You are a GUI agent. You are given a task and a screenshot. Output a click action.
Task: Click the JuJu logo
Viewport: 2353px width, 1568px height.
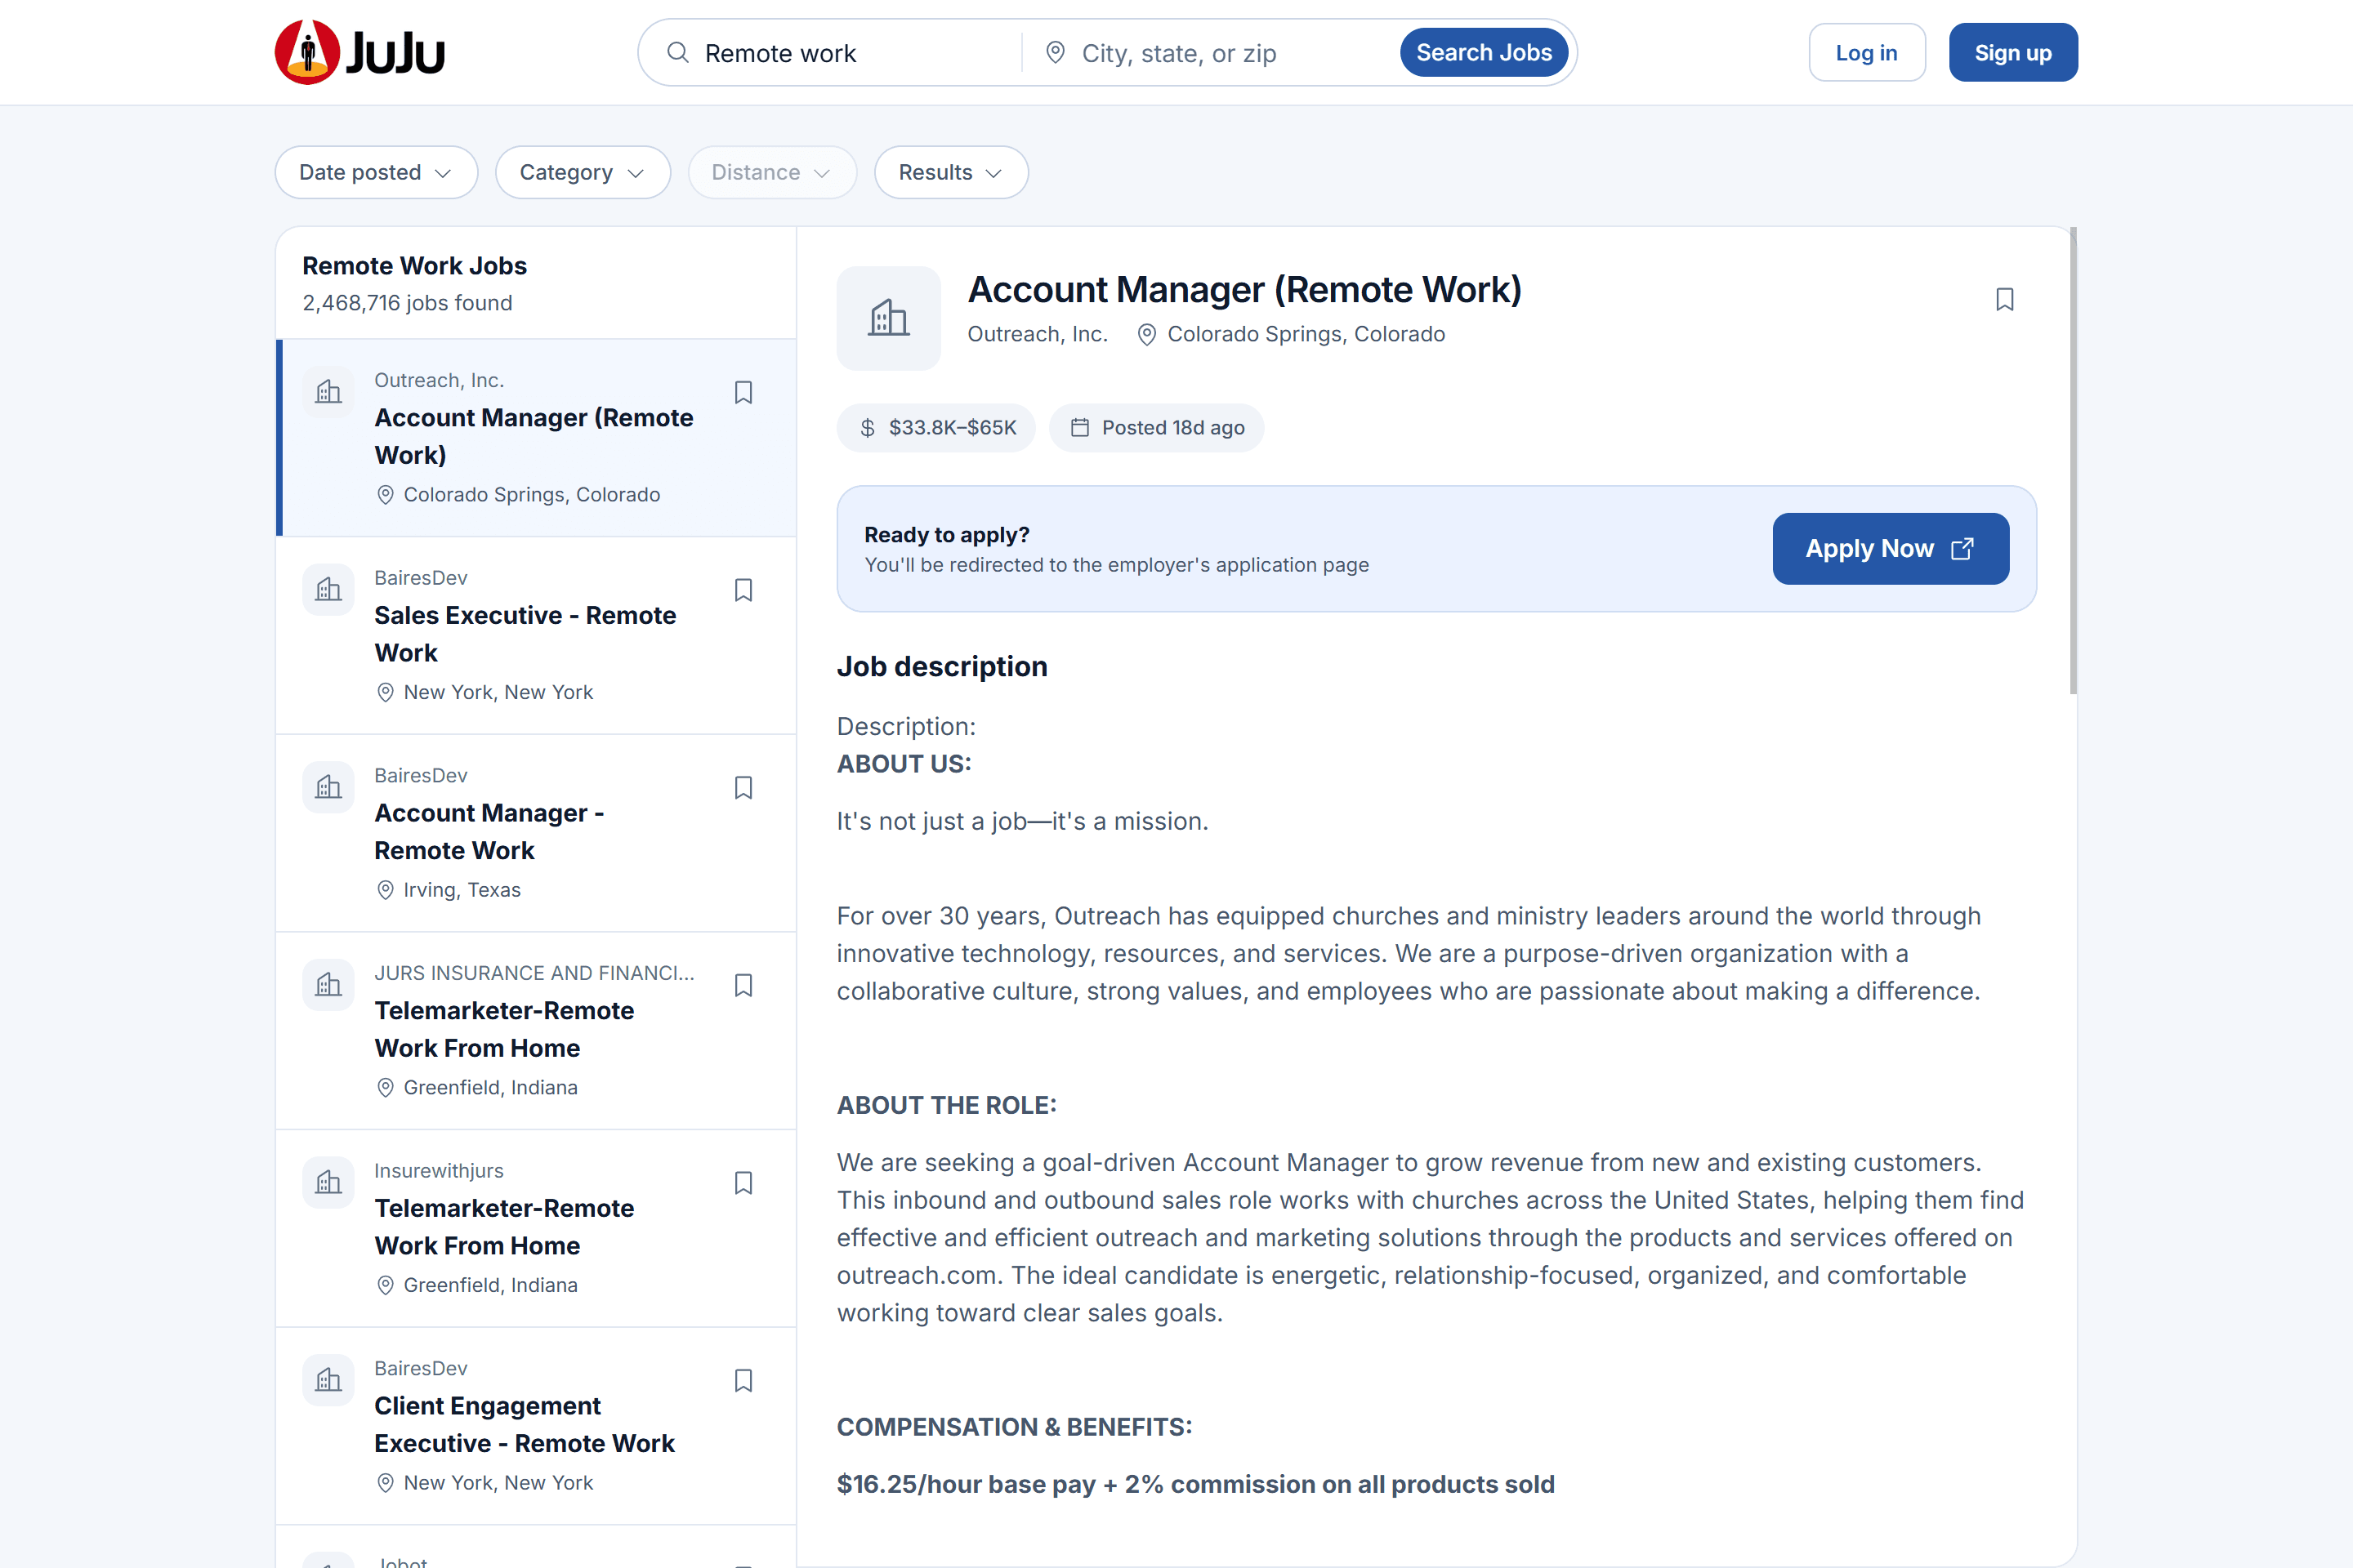coord(359,52)
